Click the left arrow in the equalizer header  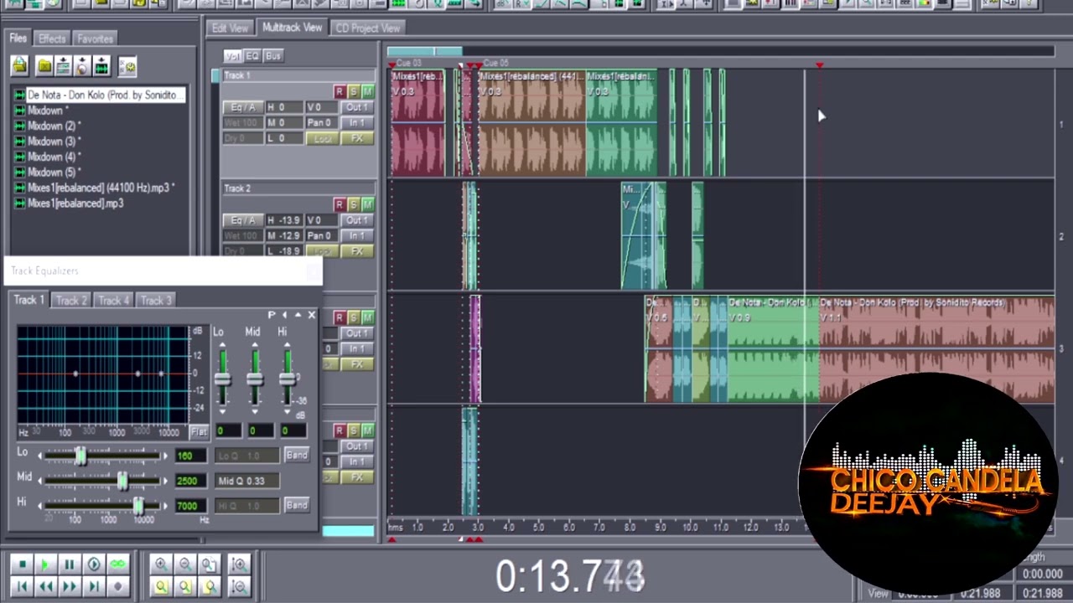click(x=284, y=315)
